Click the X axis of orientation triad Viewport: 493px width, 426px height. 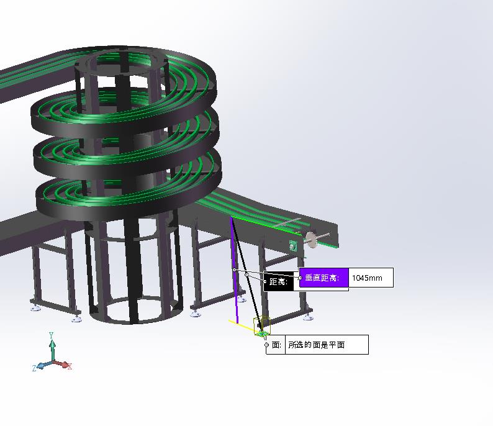63,365
